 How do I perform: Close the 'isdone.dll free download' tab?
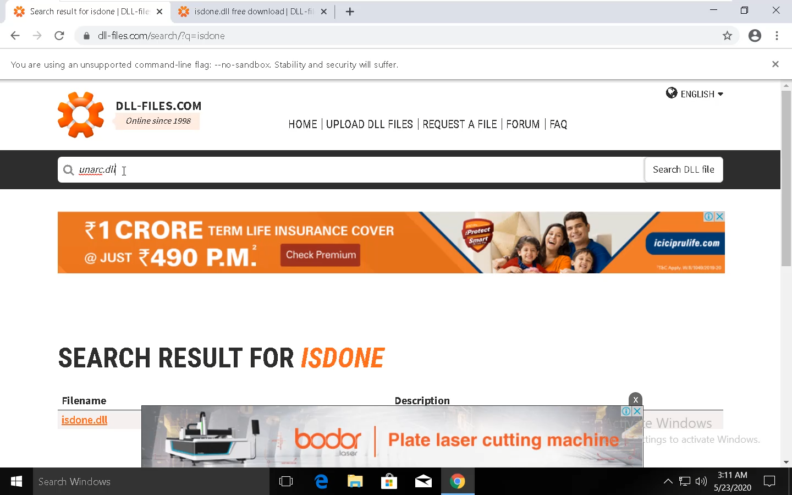click(x=324, y=12)
